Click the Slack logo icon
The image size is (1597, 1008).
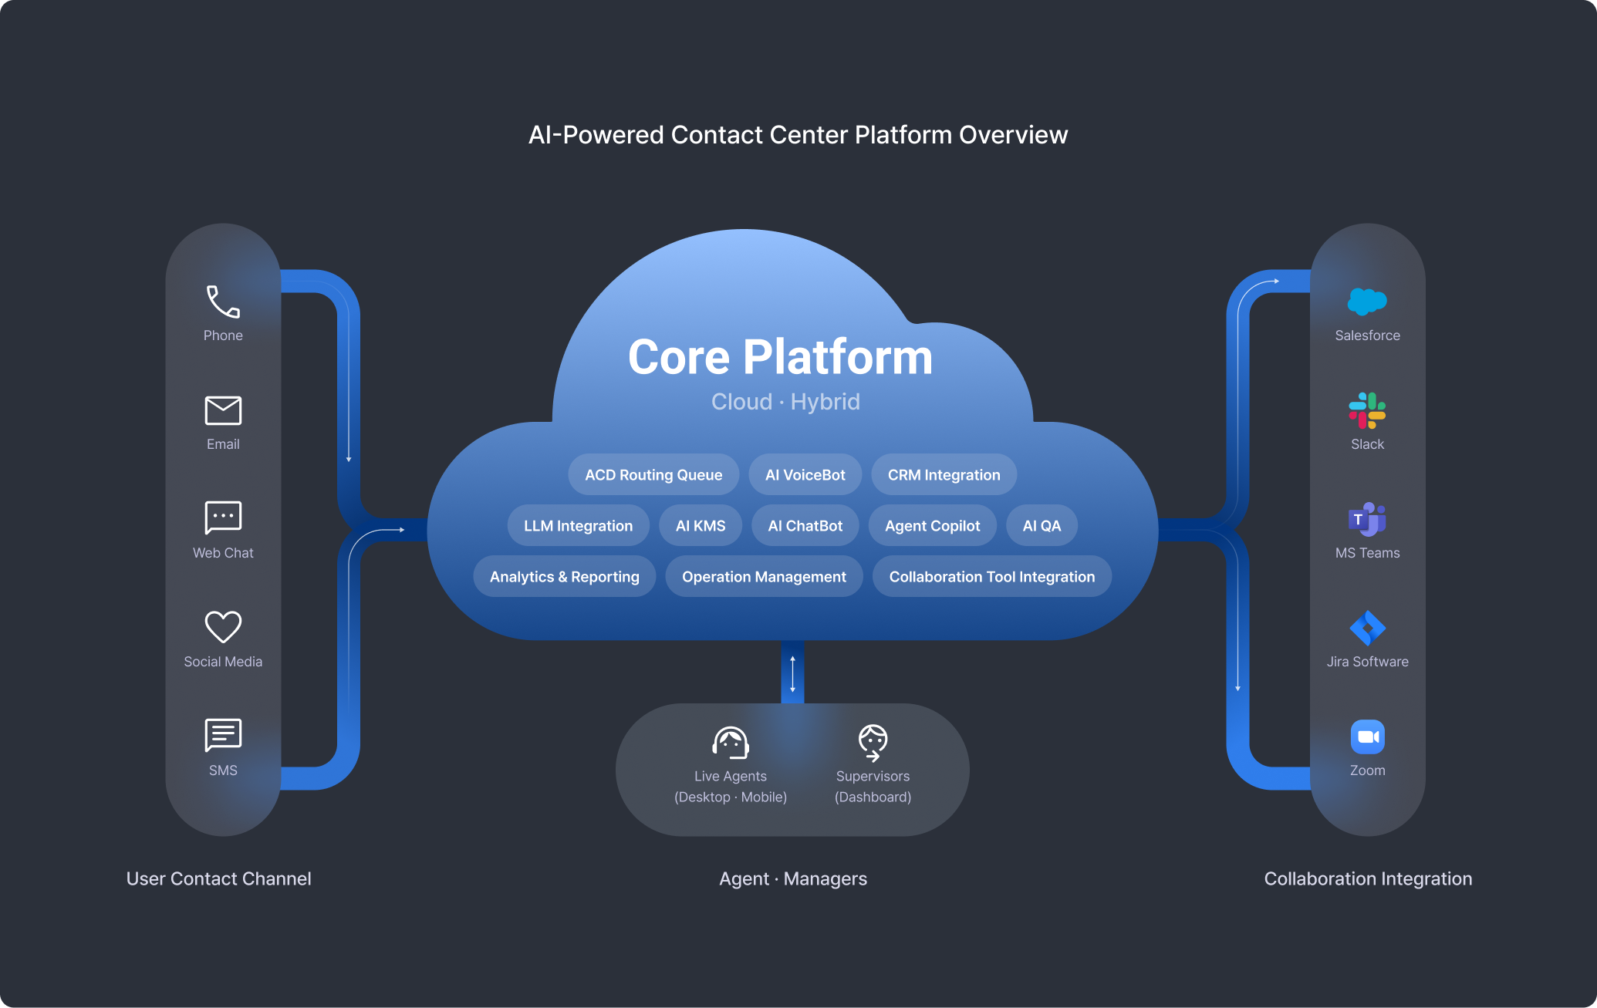[x=1367, y=410]
